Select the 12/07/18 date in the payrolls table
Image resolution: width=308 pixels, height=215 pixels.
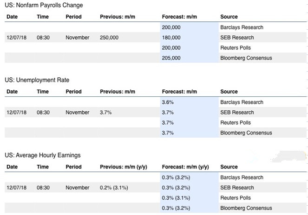tap(16, 37)
